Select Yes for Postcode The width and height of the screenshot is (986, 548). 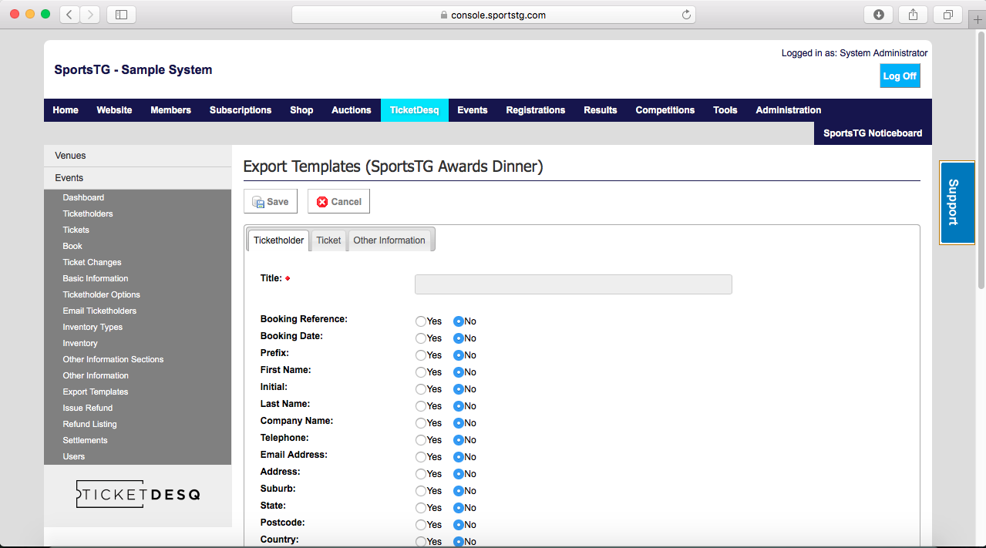(421, 525)
